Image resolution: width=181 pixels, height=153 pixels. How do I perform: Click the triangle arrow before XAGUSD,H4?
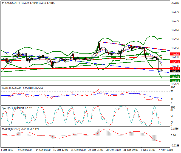click(x=2, y=3)
